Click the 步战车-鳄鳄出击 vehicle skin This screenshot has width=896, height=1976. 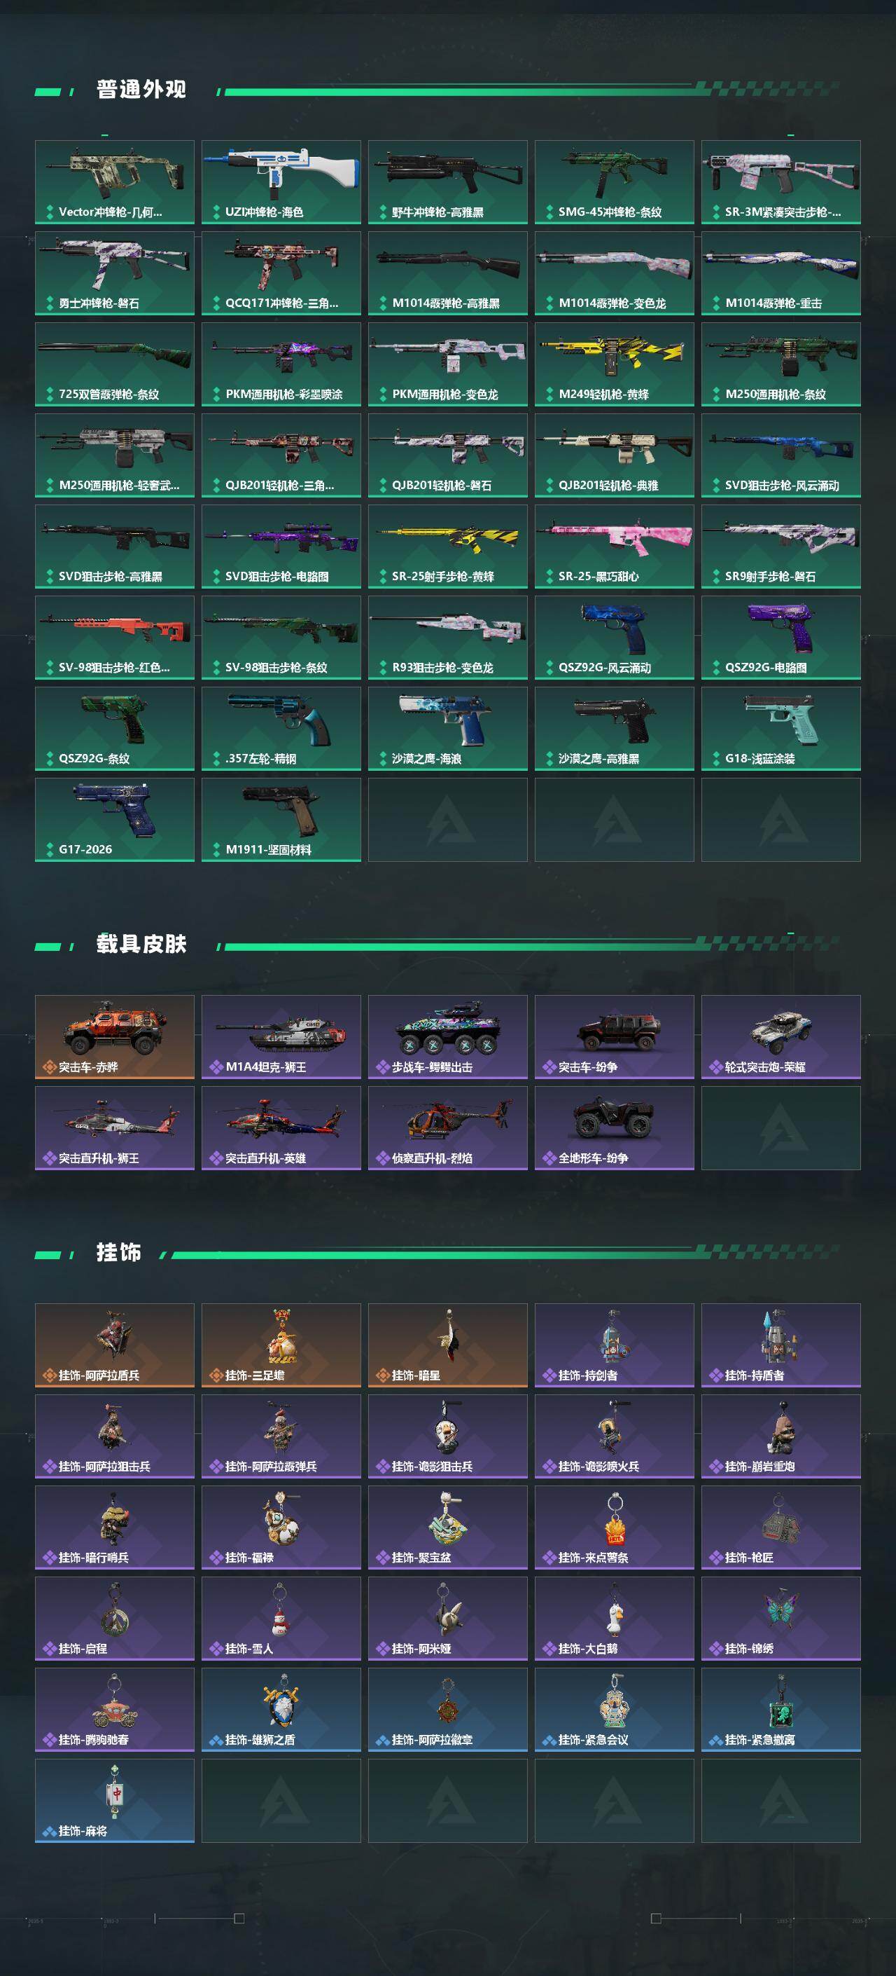(447, 1037)
